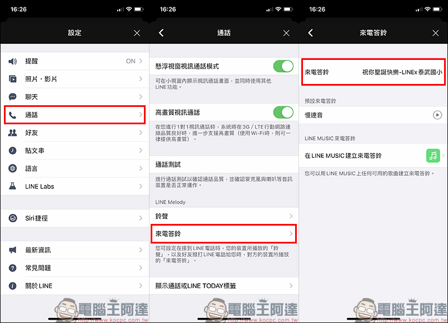Toggle 高畫質視訊通話 switch
Image resolution: width=448 pixels, height=323 pixels.
(x=283, y=112)
